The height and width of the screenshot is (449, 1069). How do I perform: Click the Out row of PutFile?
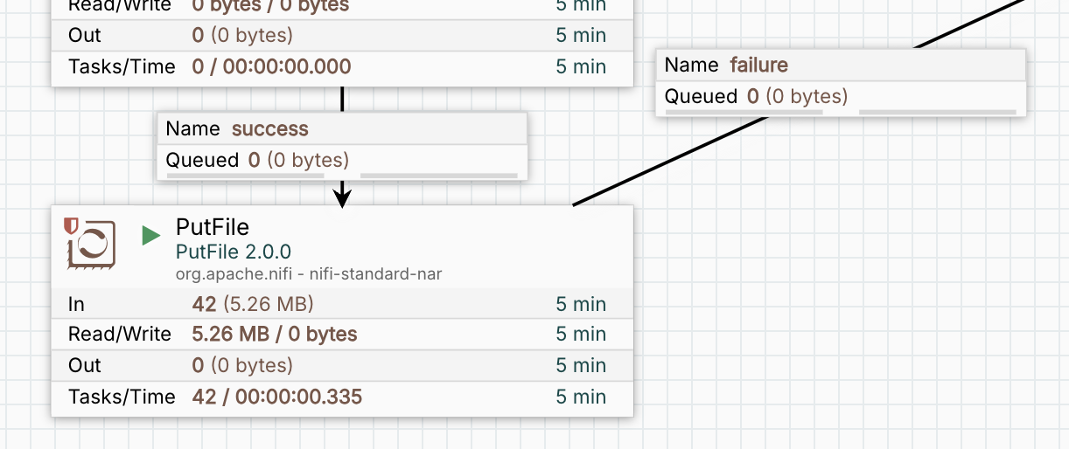click(341, 365)
